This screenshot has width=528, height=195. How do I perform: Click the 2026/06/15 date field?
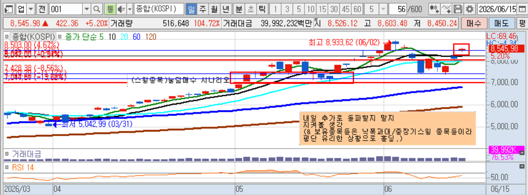coord(497,9)
